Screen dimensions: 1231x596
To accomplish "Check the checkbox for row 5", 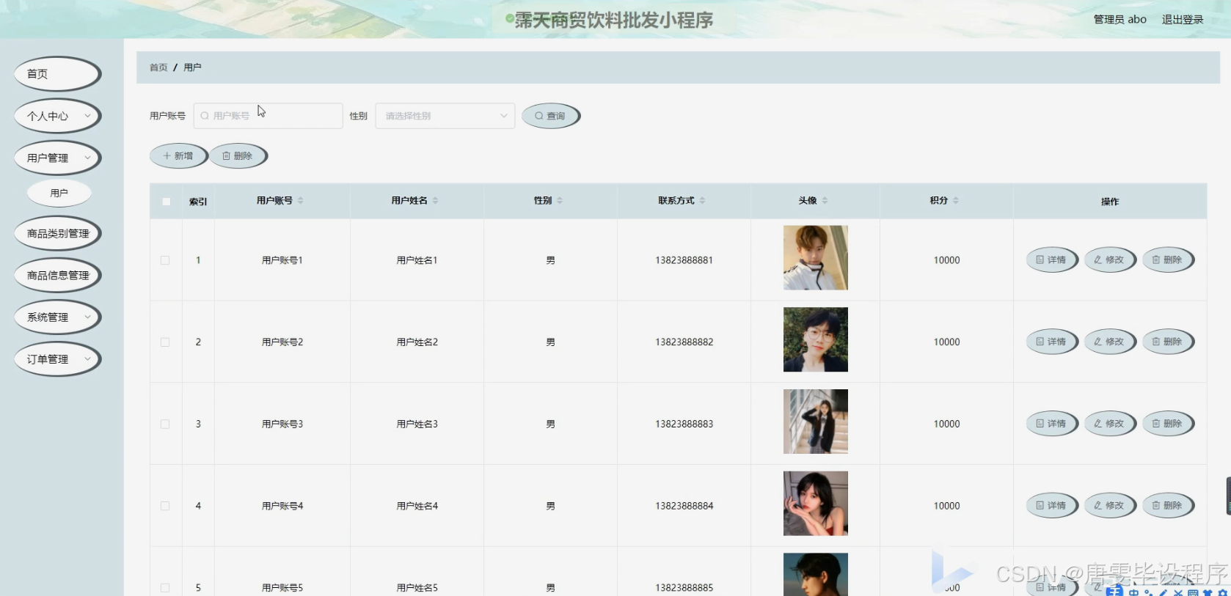I will click(x=165, y=588).
